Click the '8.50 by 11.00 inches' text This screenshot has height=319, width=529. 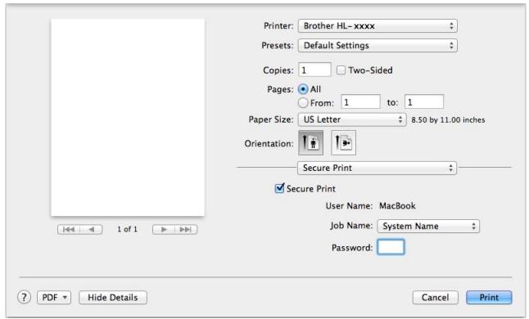coord(448,120)
